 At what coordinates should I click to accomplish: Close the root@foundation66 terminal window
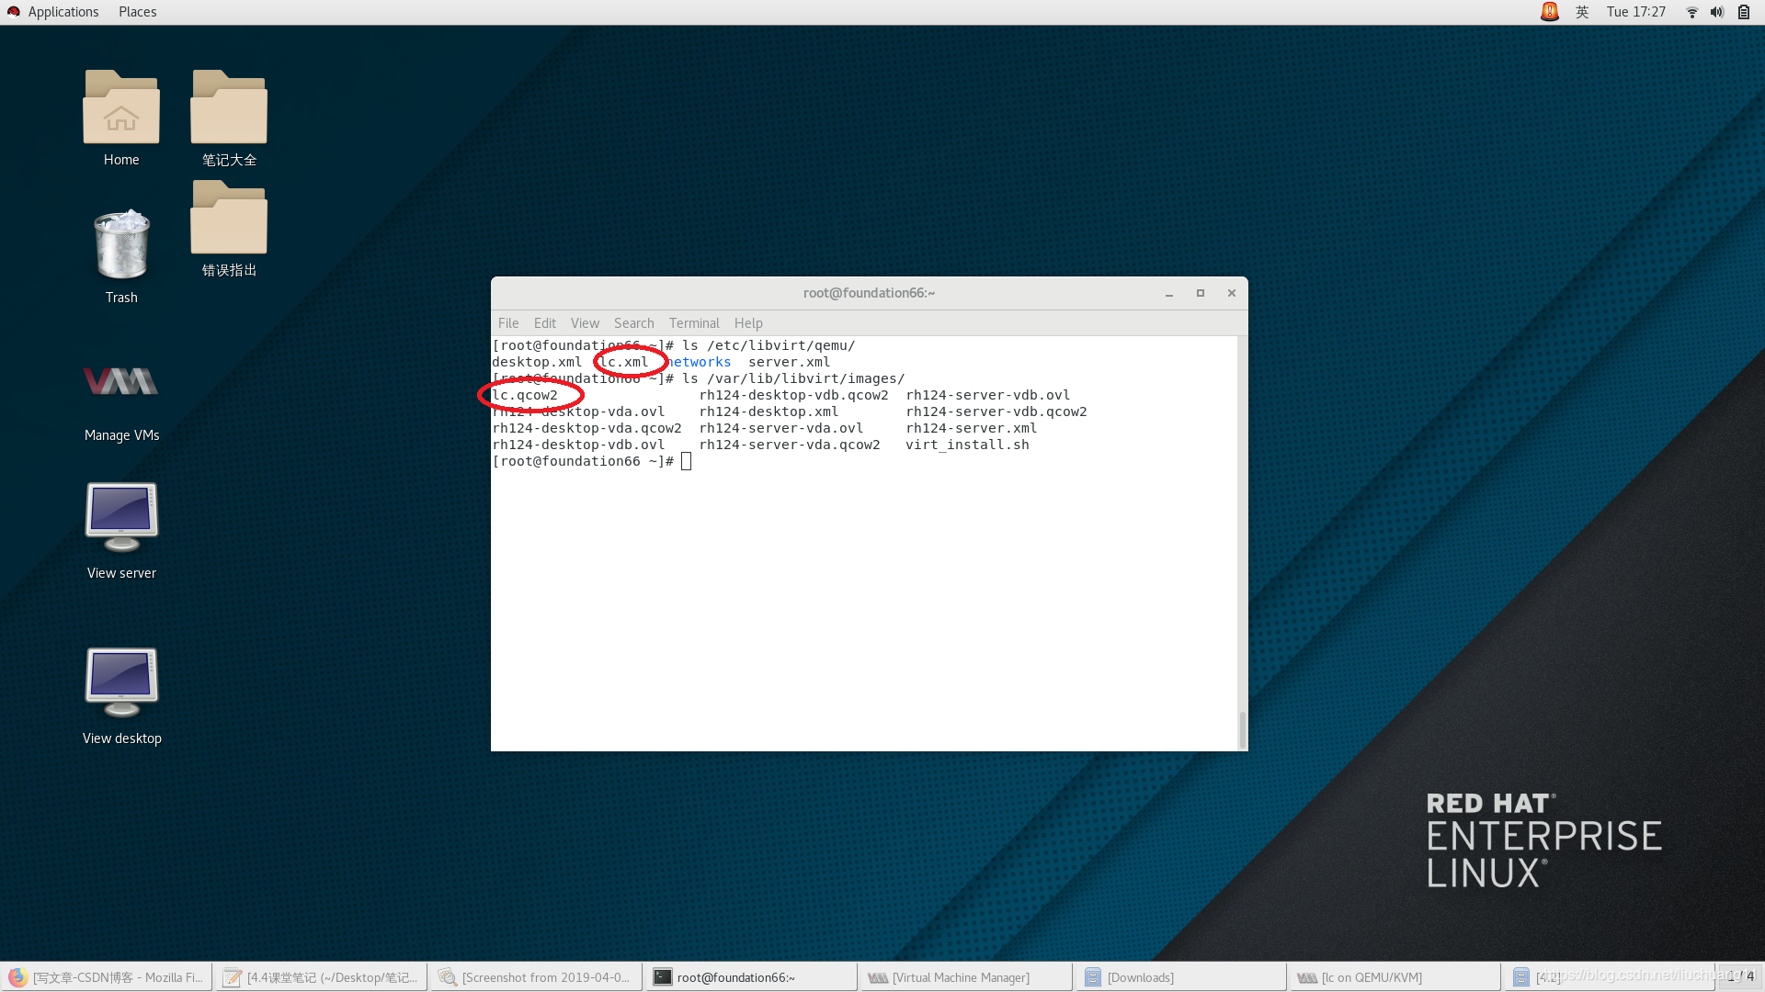1231,294
